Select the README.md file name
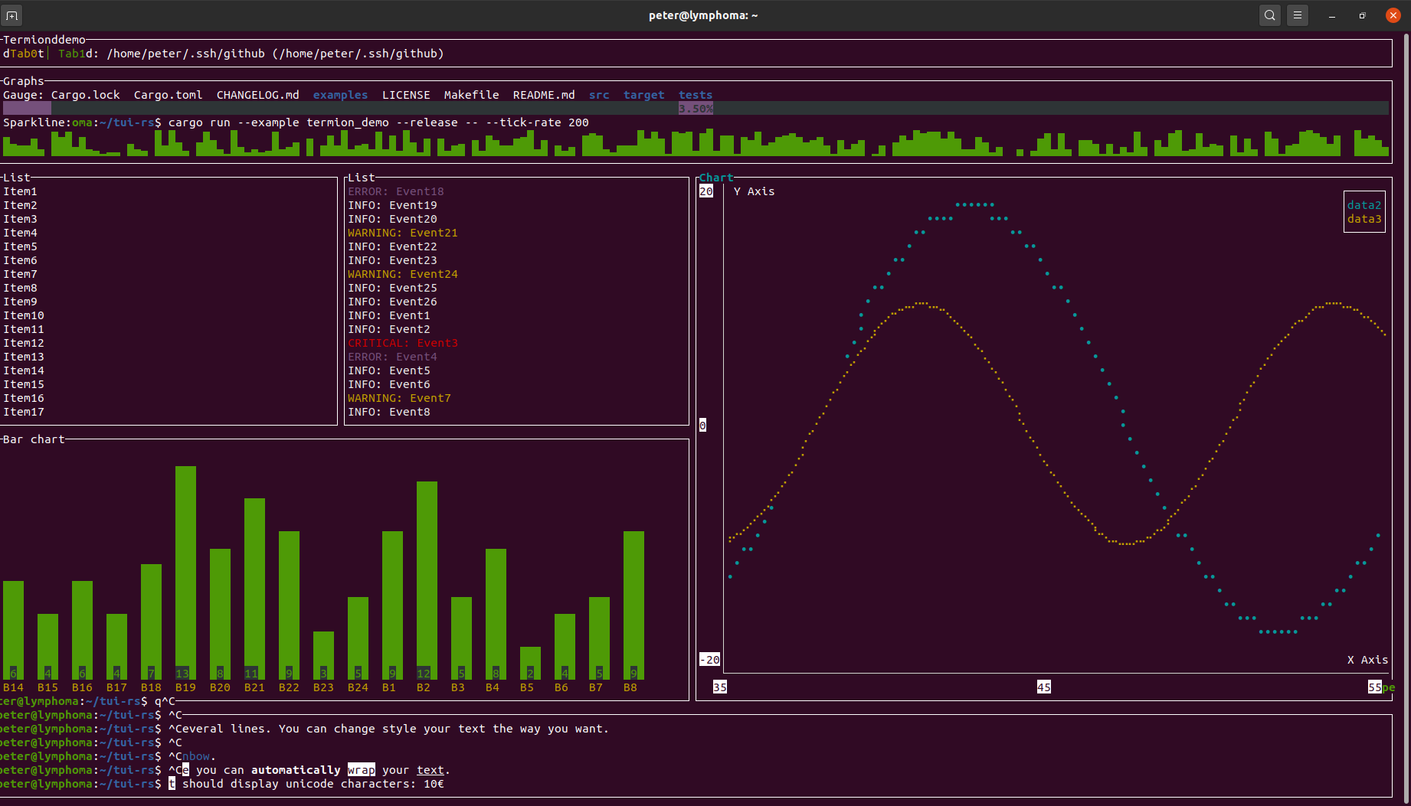The image size is (1411, 806). tap(544, 95)
